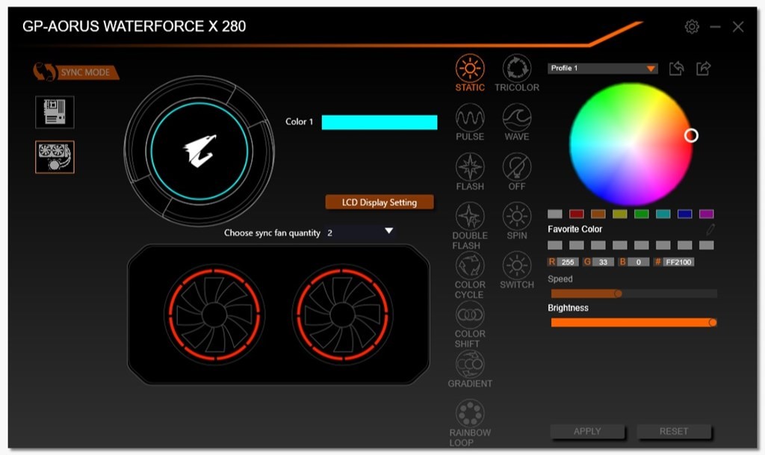Choose the blue preset color swatch
The image size is (765, 455).
click(684, 214)
